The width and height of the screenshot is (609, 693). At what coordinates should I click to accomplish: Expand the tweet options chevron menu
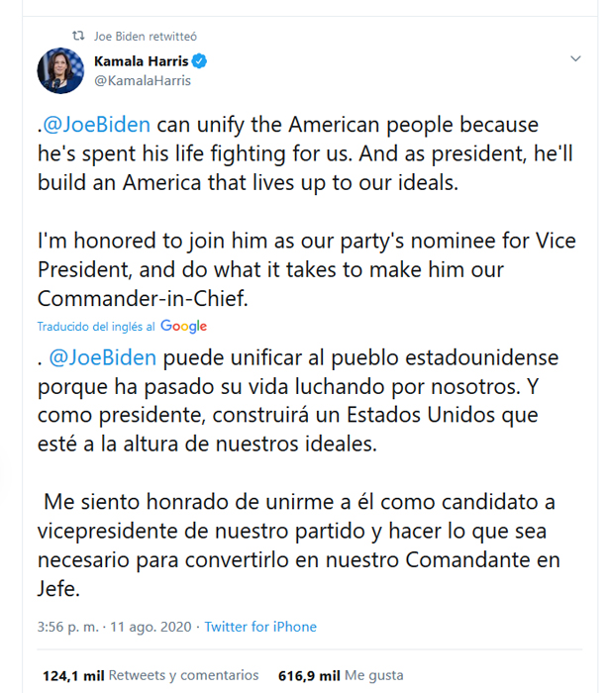point(575,60)
